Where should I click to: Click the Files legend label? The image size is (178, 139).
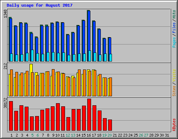pyautogui.click(x=174, y=27)
